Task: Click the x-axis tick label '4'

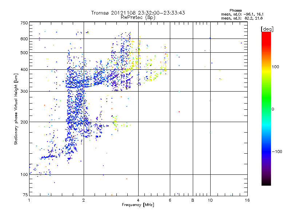Action: click(138, 200)
